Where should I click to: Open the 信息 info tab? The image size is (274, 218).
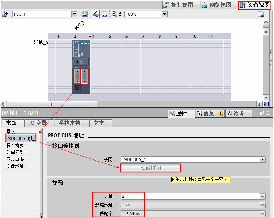click(209, 114)
